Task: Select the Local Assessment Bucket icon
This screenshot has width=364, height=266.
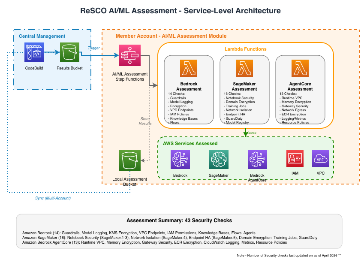Action: 130,160
